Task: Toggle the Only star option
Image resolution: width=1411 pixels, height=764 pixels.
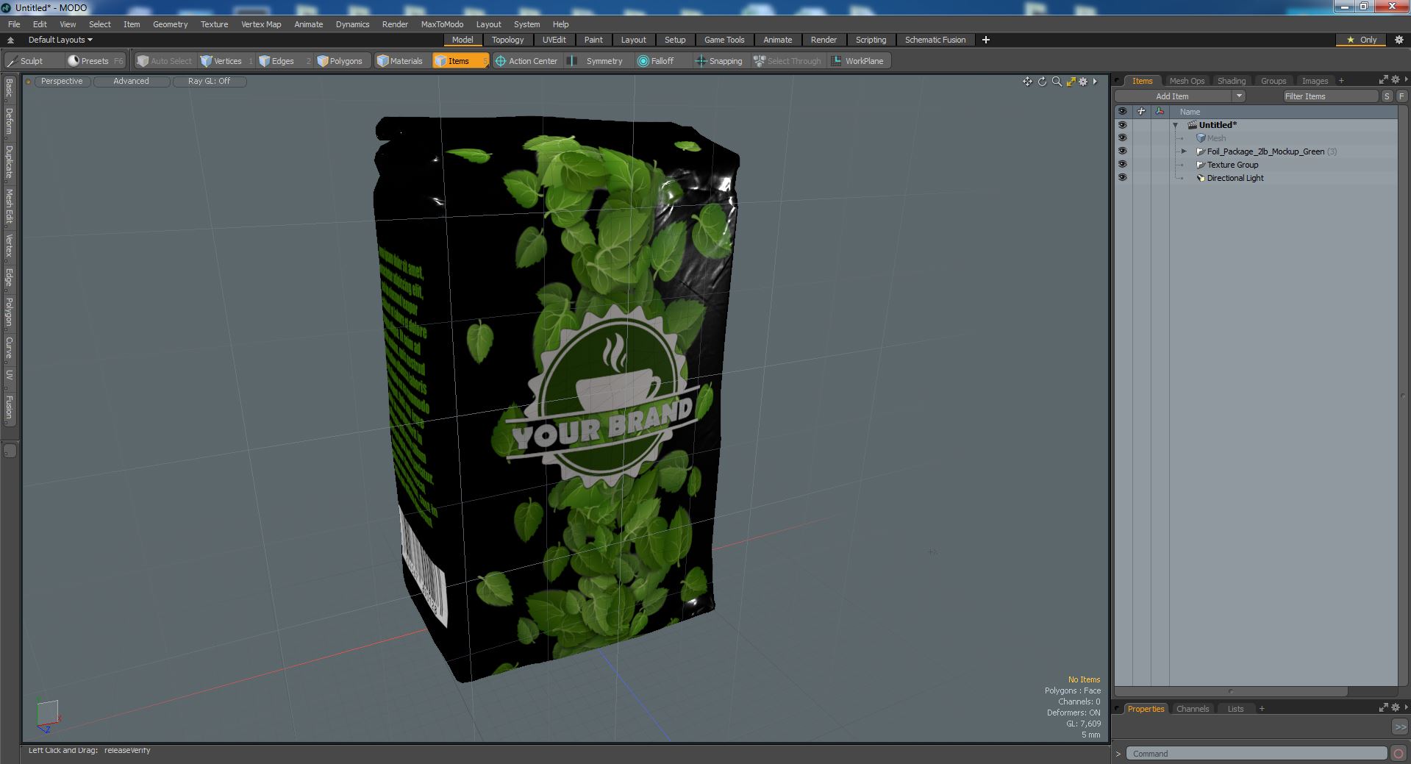Action: [1362, 40]
